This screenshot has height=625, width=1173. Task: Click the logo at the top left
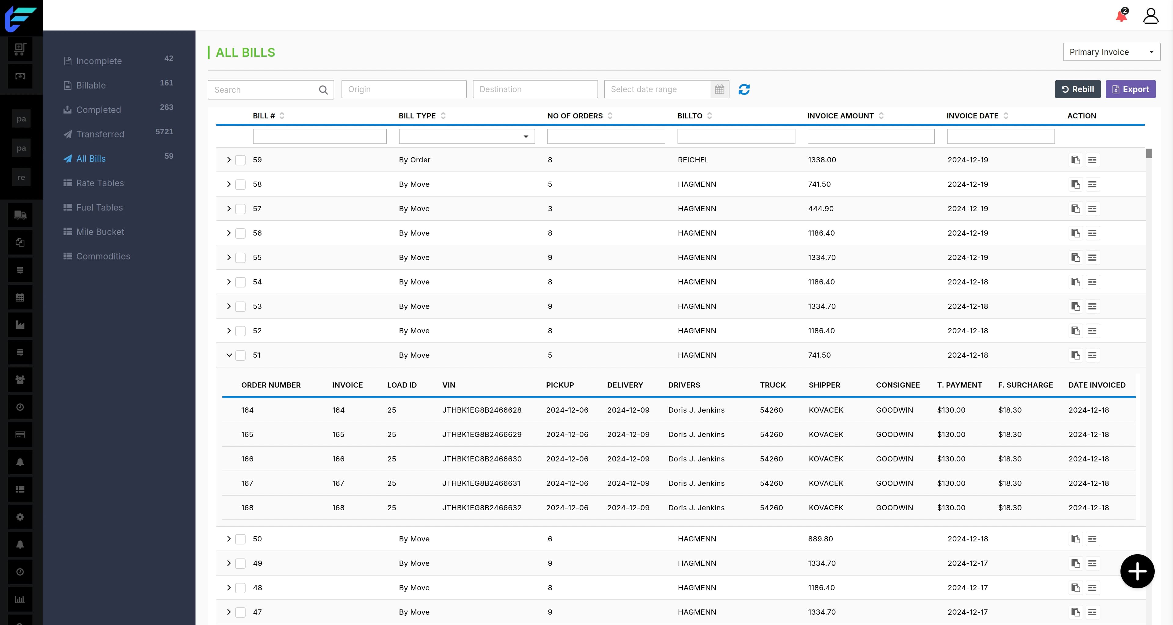click(21, 18)
